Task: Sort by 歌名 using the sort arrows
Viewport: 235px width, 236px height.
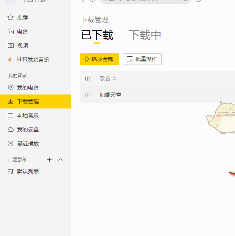Action: [114, 79]
